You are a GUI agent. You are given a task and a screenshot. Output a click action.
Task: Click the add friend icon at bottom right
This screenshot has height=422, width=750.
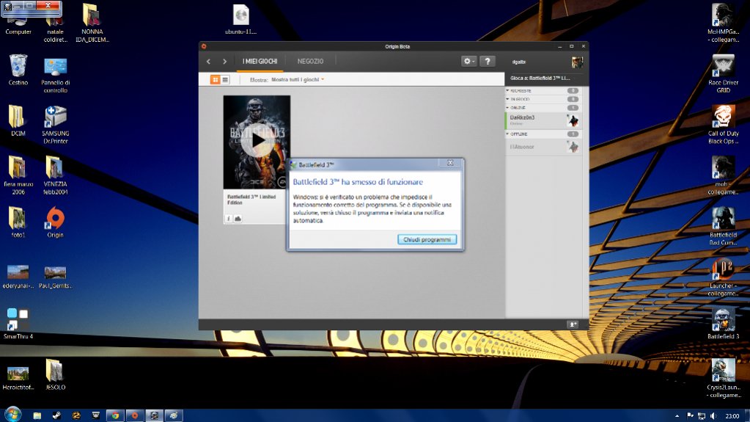tap(573, 325)
